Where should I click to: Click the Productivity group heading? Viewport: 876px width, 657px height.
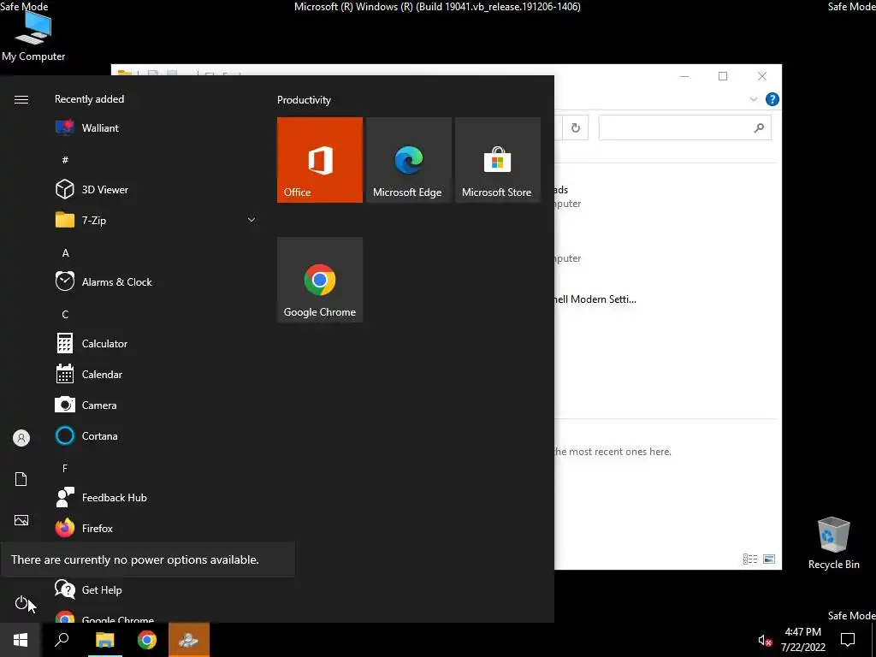pyautogui.click(x=304, y=100)
